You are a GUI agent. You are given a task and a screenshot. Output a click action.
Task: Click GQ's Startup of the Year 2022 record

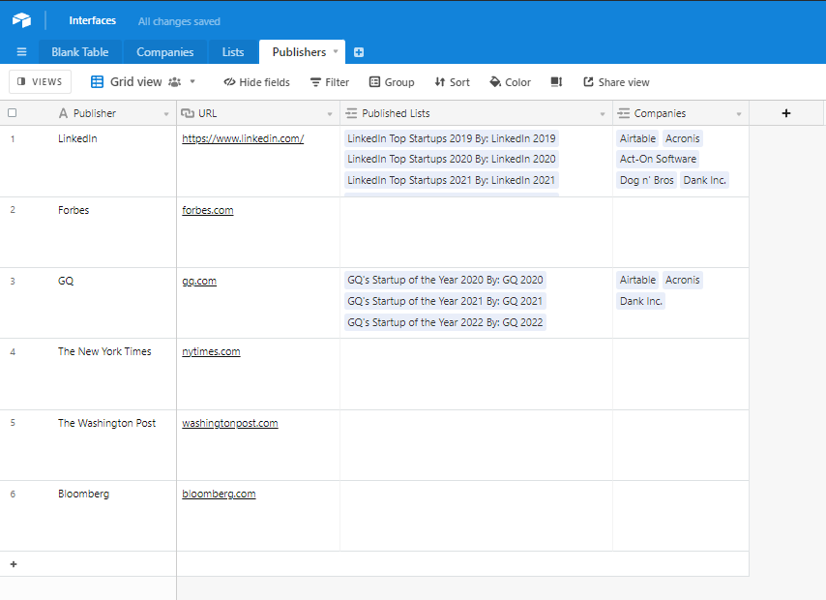pos(445,322)
